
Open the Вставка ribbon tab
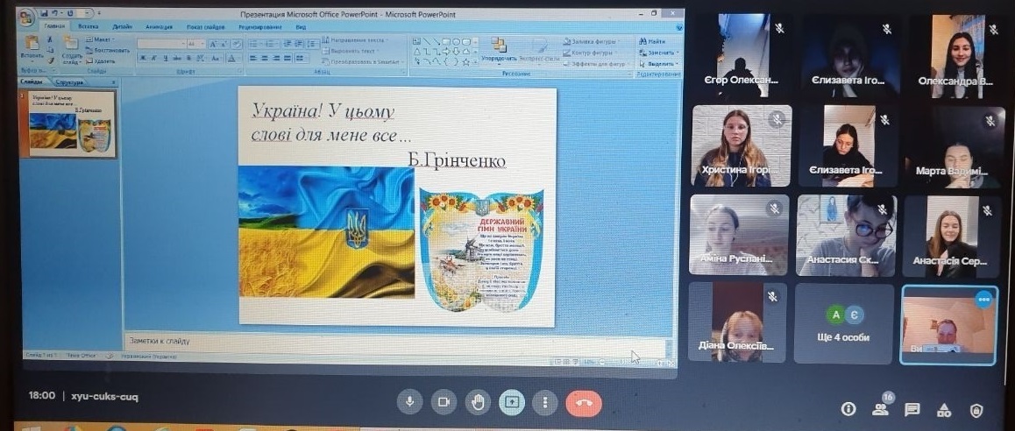tap(88, 27)
